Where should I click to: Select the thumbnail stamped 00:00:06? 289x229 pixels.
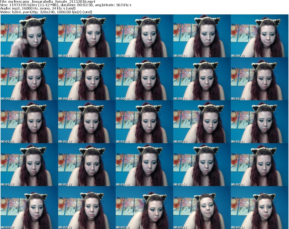[29, 36]
